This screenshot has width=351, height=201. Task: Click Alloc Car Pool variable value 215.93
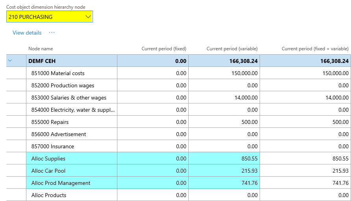249,171
